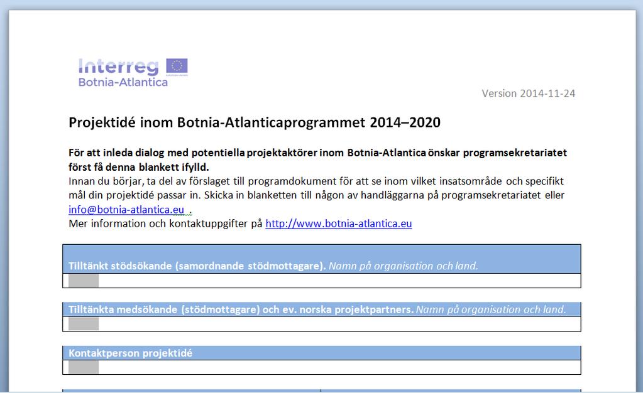Click the gray form field under Kontaktperson projektidé
The width and height of the screenshot is (643, 393).
(x=84, y=367)
